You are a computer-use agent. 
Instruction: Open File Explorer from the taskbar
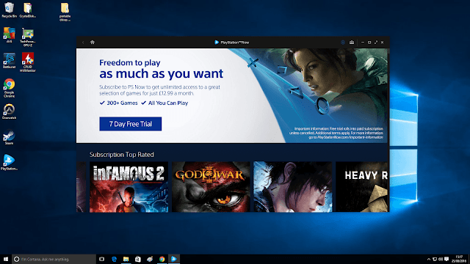click(x=126, y=259)
